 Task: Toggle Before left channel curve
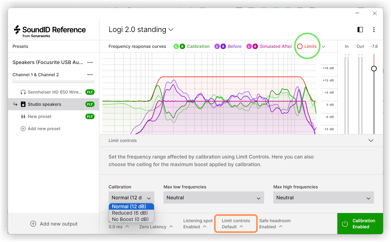217,46
